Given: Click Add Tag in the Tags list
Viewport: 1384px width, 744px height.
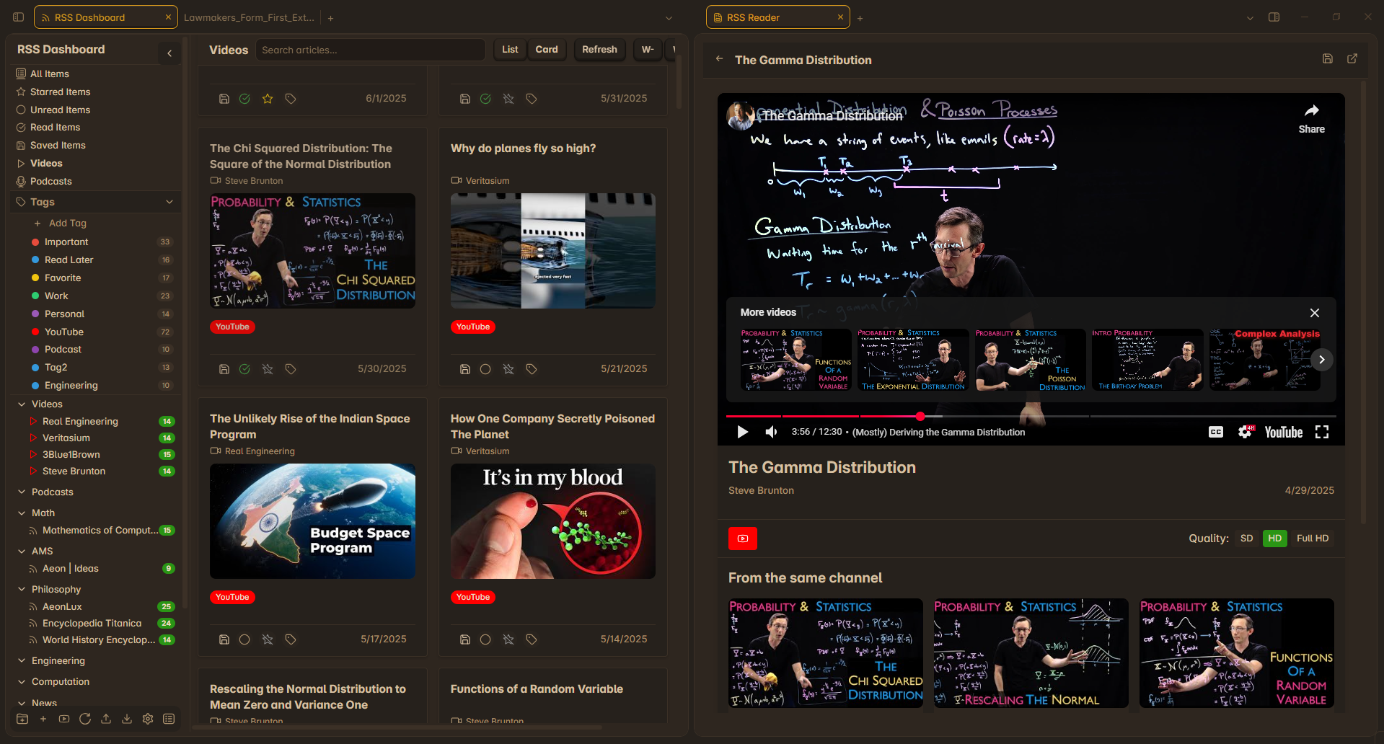Looking at the screenshot, I should click(68, 223).
